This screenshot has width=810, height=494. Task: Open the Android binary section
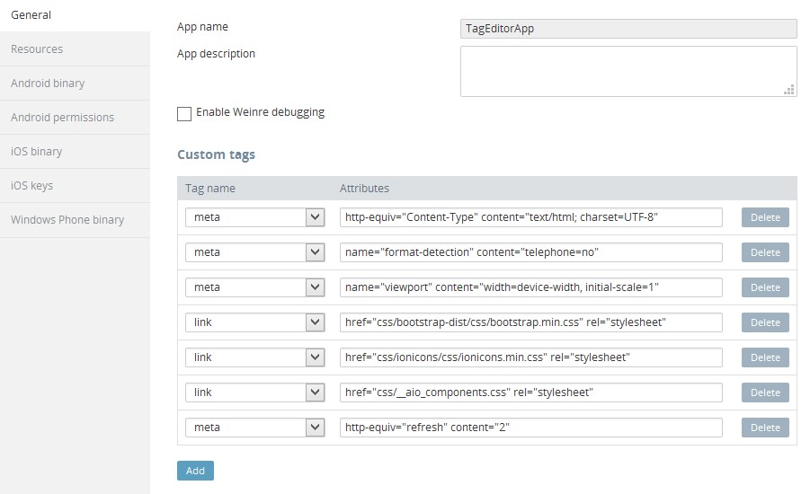click(48, 84)
